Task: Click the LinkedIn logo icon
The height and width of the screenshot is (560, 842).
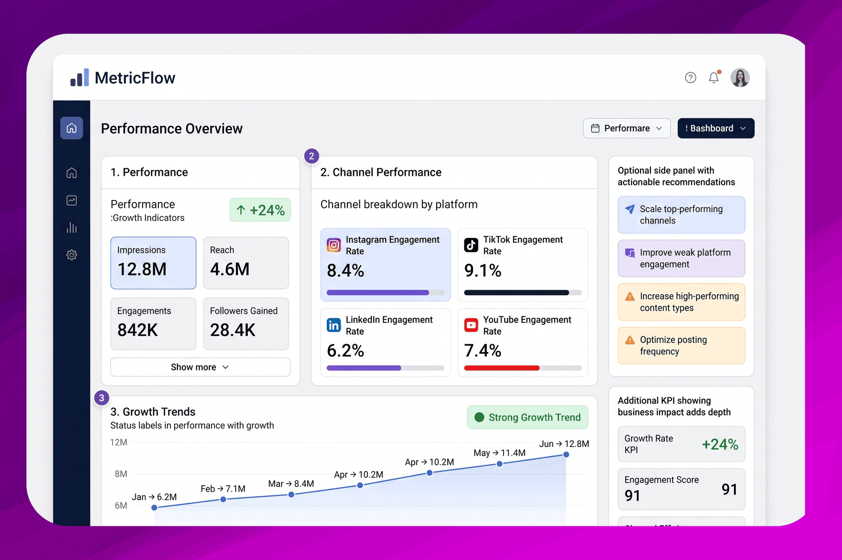Action: tap(334, 325)
